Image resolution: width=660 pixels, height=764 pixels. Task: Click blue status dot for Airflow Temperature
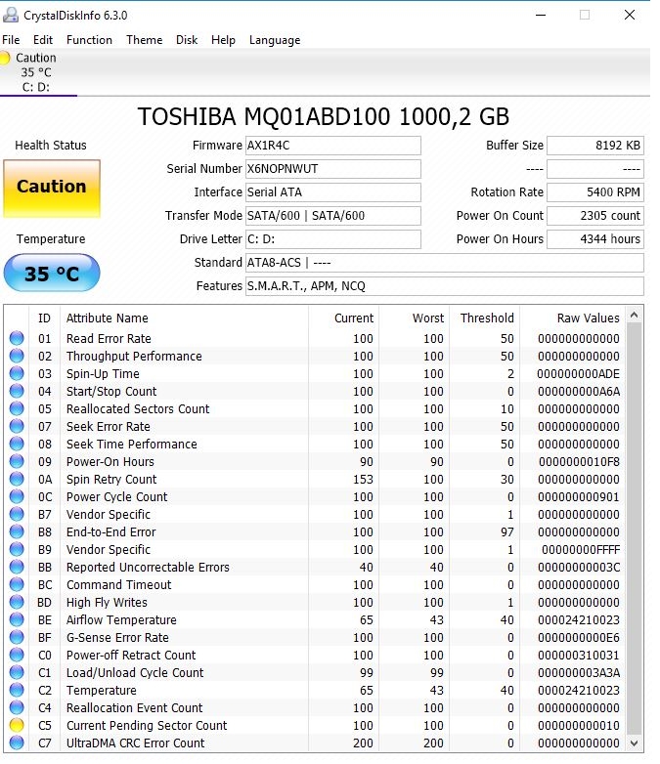click(17, 620)
